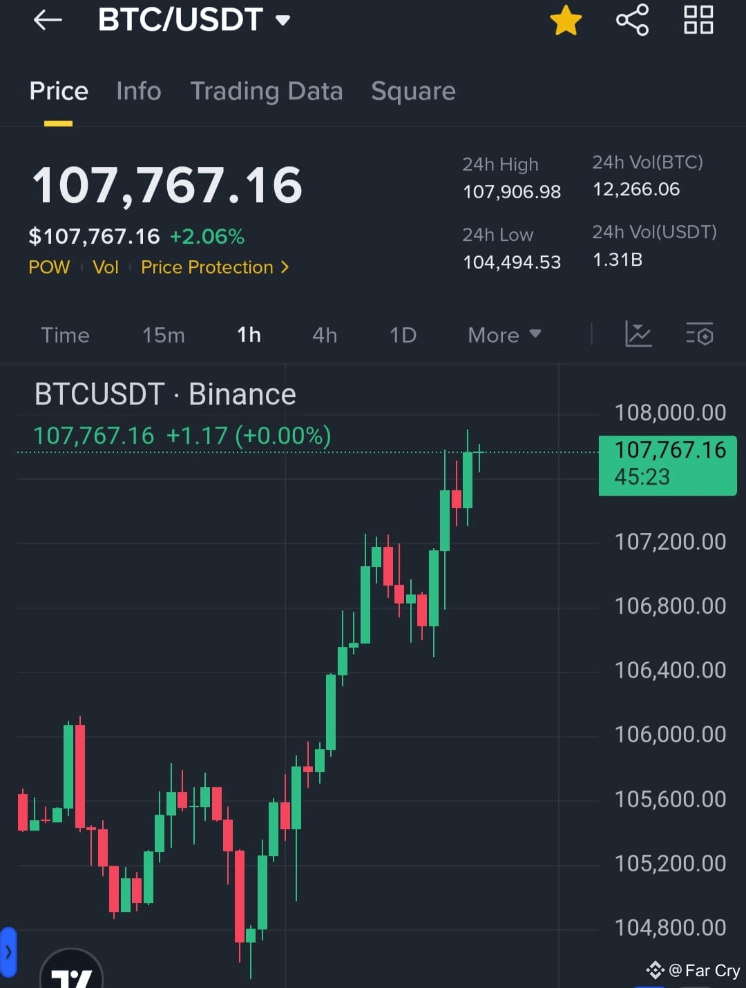This screenshot has height=988, width=746.
Task: Tap the POW tag link
Action: pos(49,267)
